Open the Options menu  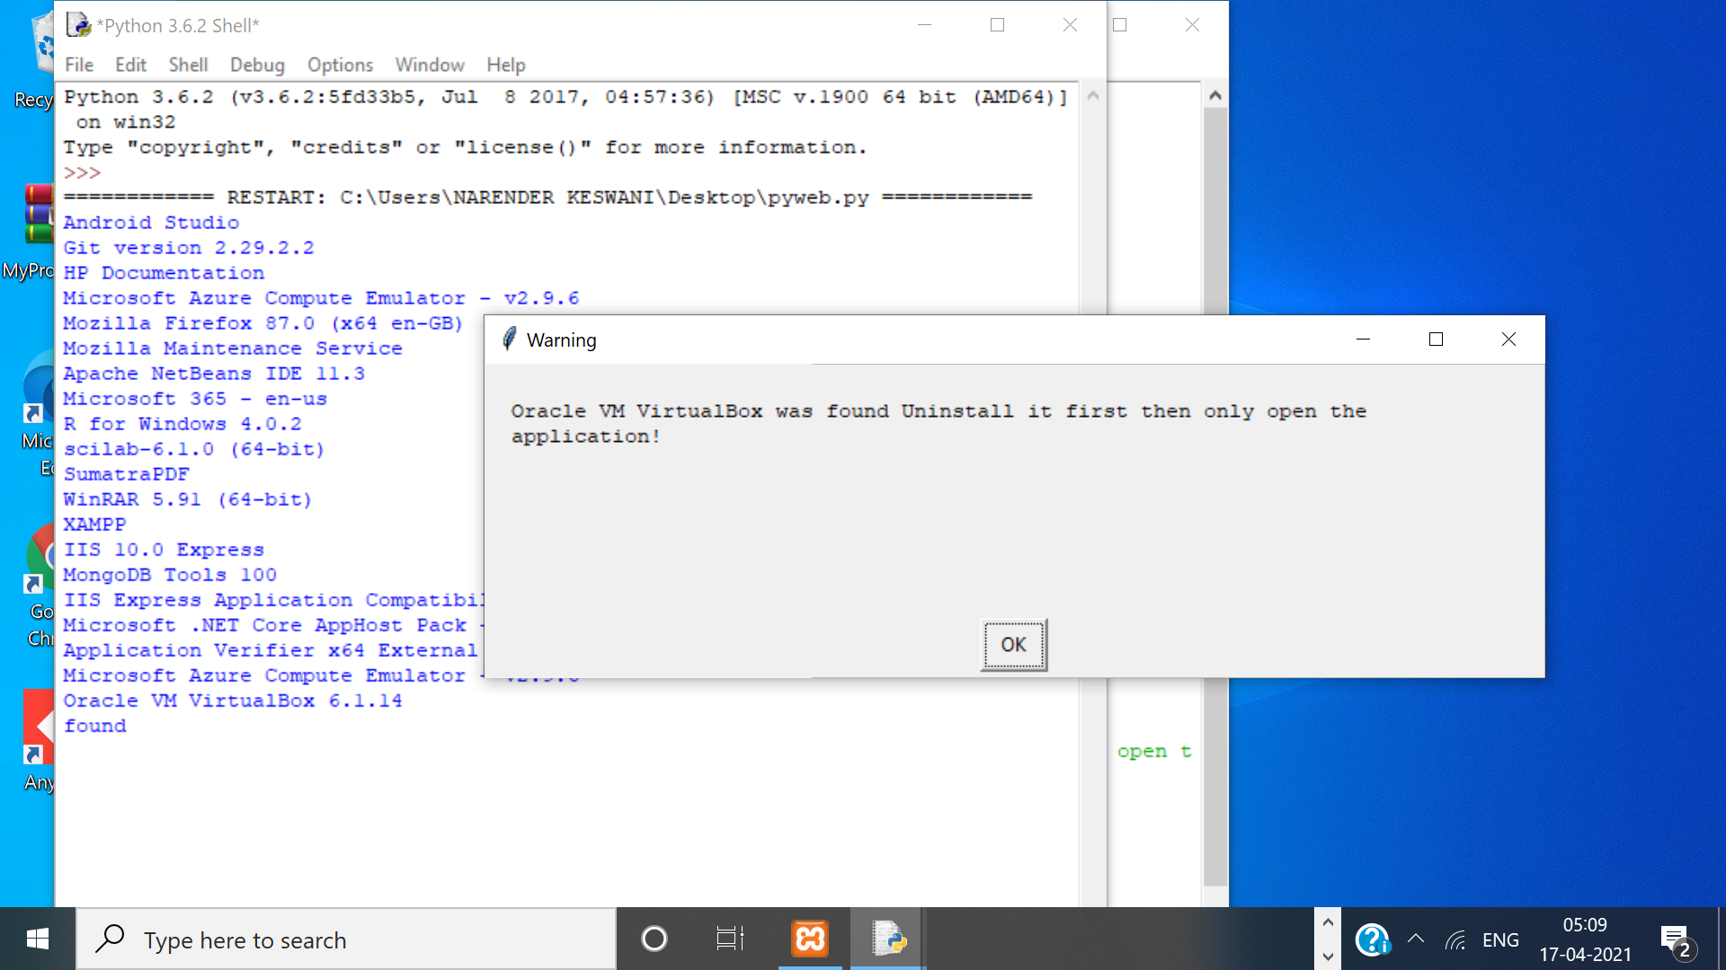pyautogui.click(x=340, y=65)
